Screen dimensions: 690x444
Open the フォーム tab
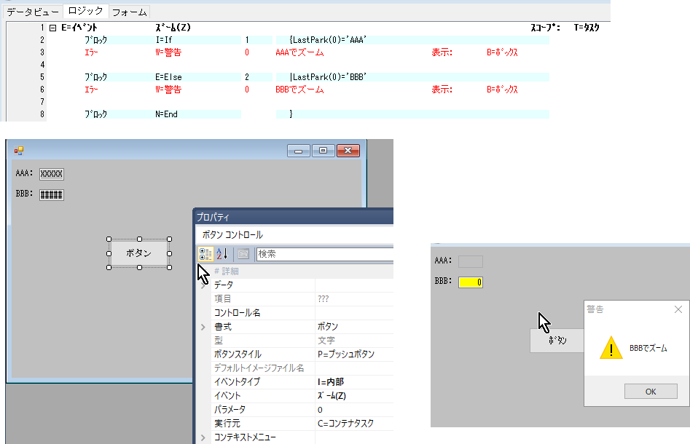click(x=129, y=12)
